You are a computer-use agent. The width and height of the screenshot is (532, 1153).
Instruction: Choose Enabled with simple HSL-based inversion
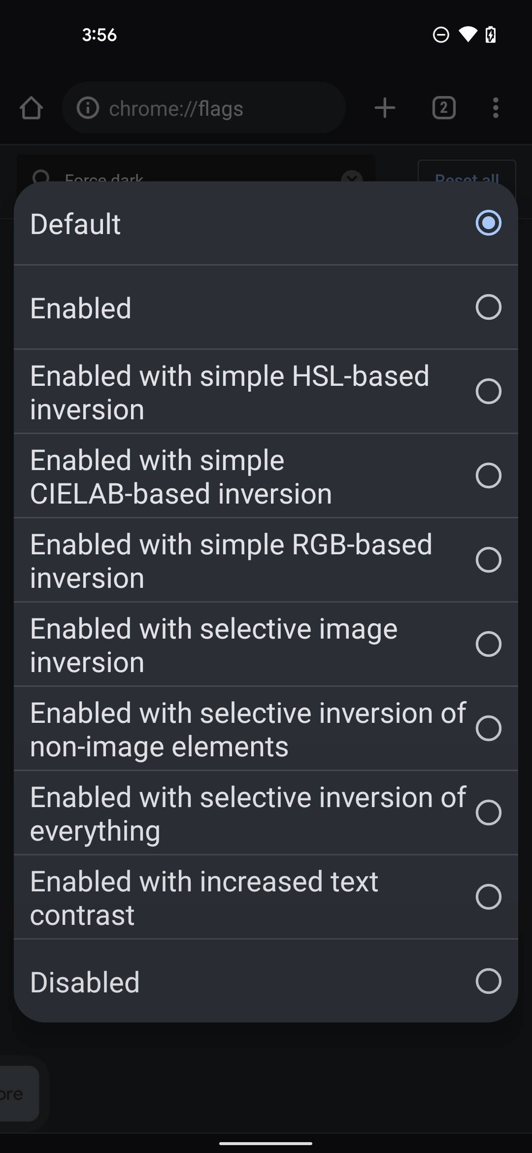488,392
